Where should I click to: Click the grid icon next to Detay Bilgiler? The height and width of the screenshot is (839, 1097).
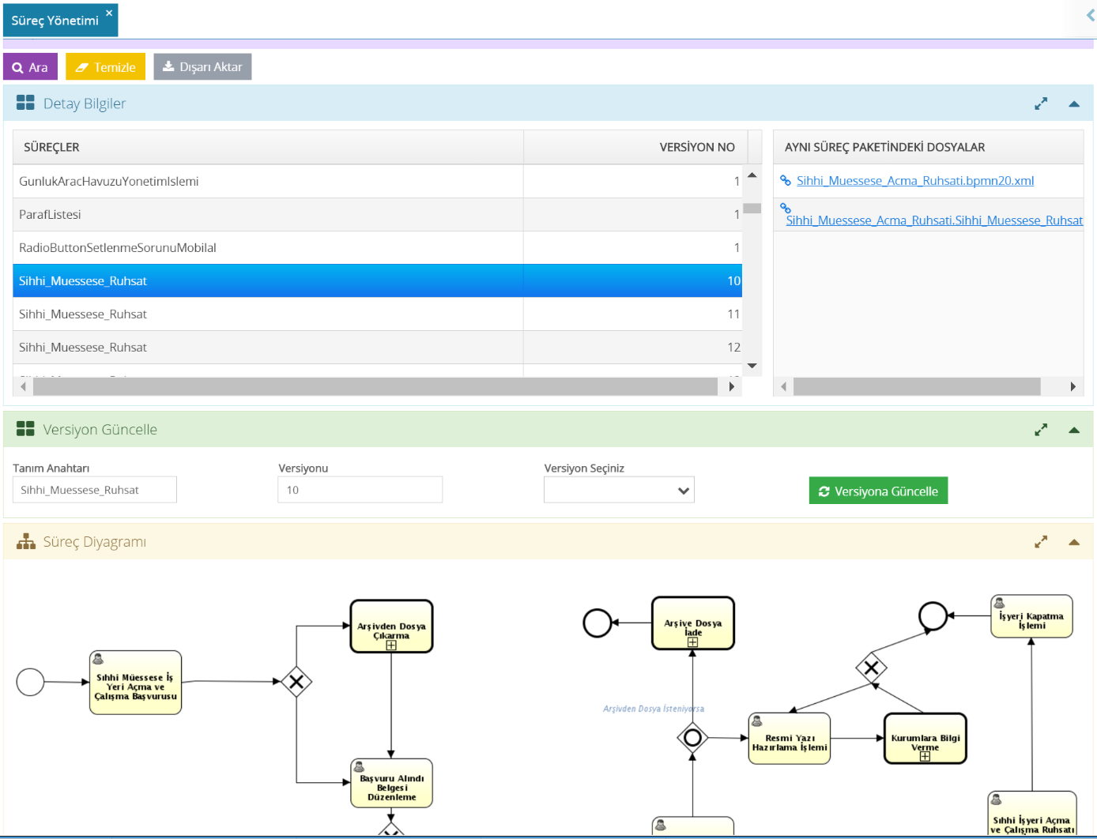[x=25, y=103]
